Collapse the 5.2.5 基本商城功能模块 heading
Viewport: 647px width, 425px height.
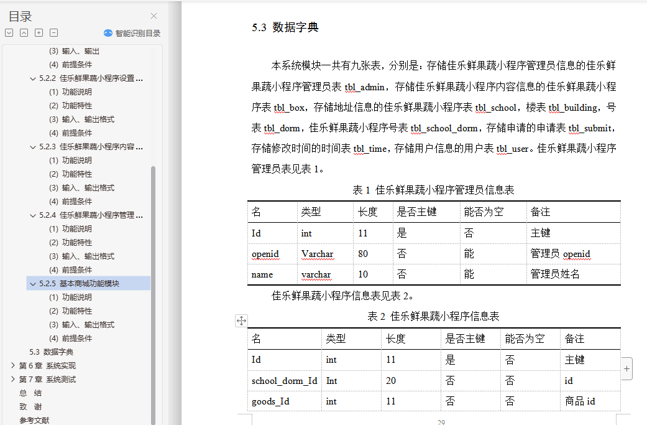[x=33, y=284]
